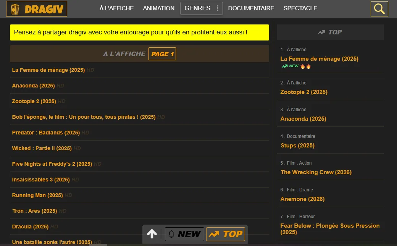Click the PAGE 1 badge

tap(162, 54)
